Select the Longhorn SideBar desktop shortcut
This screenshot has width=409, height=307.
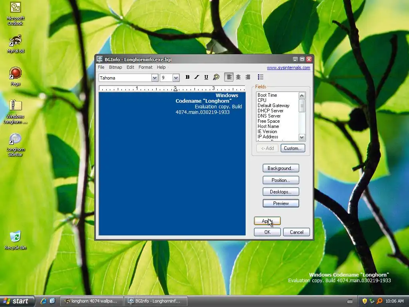(x=15, y=145)
